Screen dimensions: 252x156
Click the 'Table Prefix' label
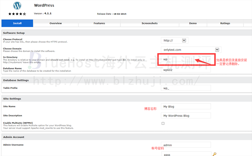(x=10, y=88)
